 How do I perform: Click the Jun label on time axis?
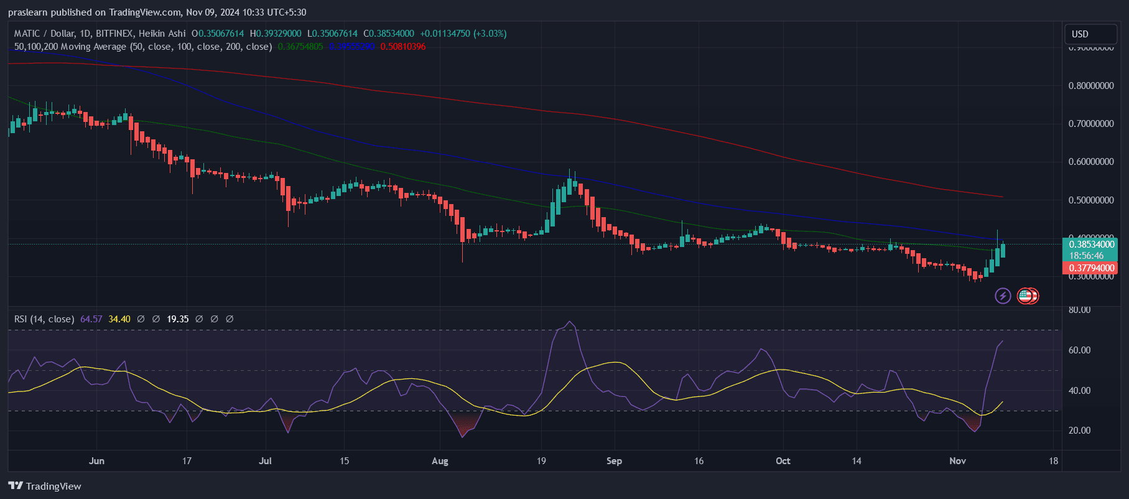[x=96, y=461]
